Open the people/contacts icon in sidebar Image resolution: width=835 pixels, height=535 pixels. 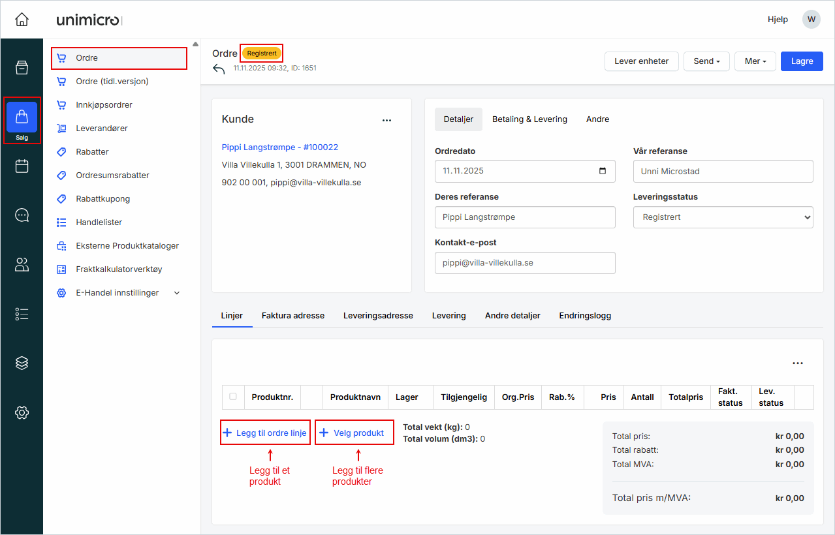22,264
